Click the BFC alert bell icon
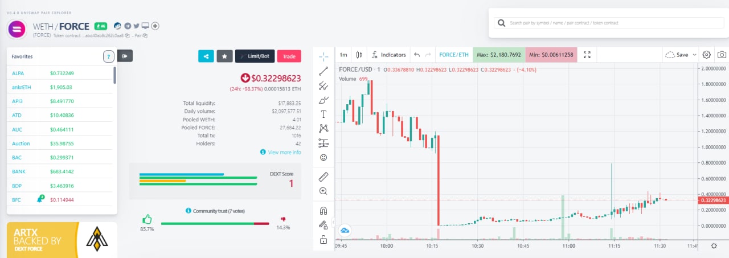The image size is (729, 258). click(x=40, y=199)
